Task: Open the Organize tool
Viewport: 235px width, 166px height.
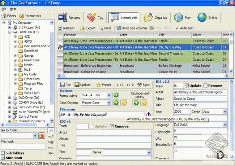Action: (x=155, y=17)
